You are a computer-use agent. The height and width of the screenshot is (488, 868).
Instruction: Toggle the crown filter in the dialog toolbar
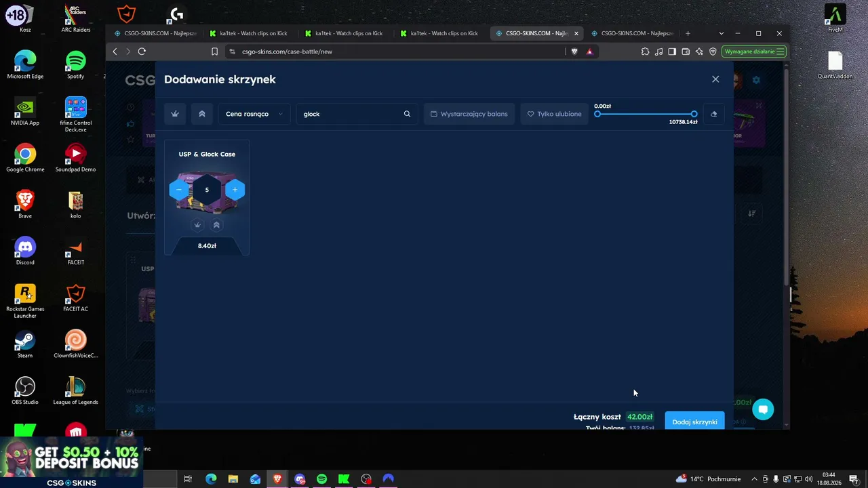[x=175, y=114]
